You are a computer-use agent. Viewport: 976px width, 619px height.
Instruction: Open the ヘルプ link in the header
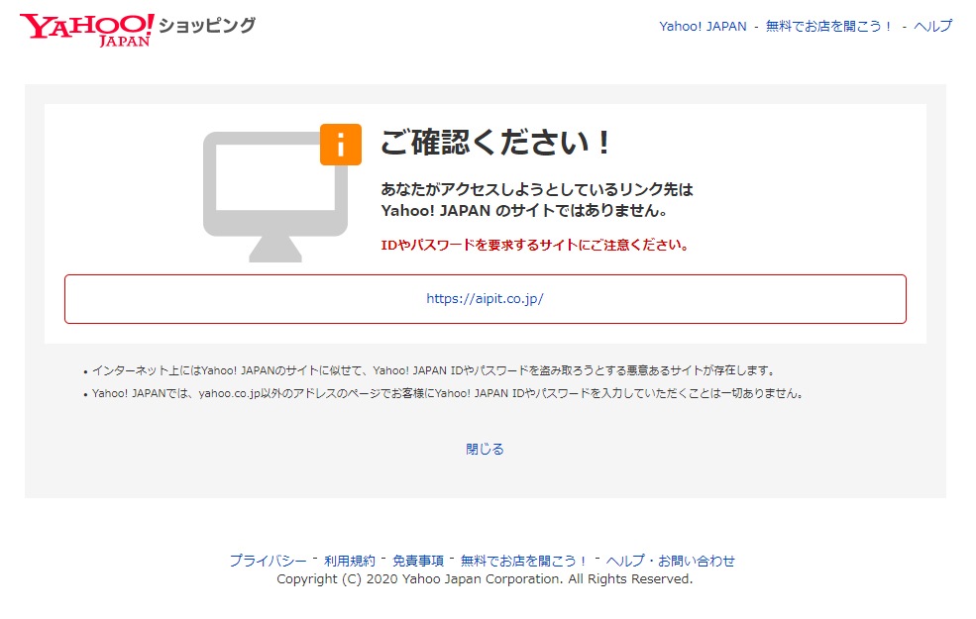tap(932, 27)
